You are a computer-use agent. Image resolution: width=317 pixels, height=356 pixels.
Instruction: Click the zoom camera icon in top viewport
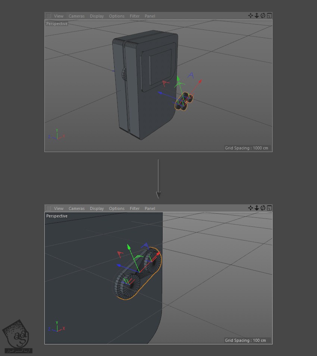pos(257,16)
